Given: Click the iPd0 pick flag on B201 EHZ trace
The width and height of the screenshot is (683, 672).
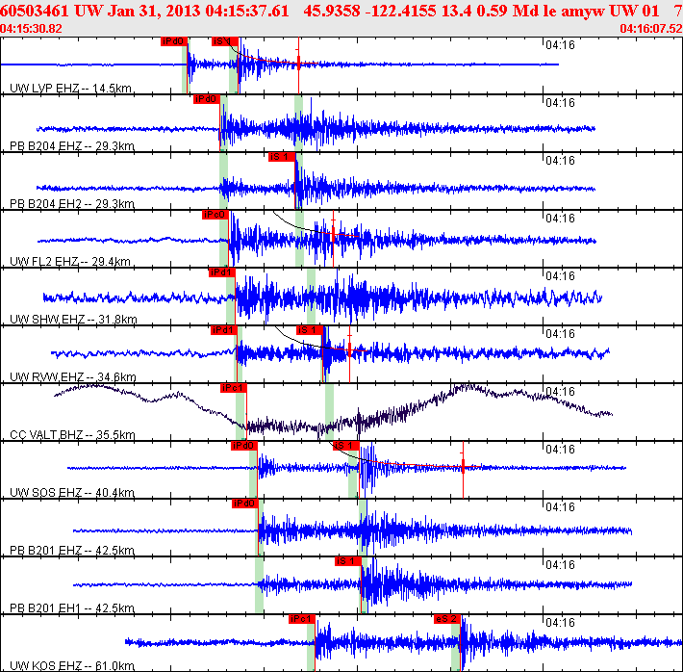Looking at the screenshot, I should coord(245,504).
